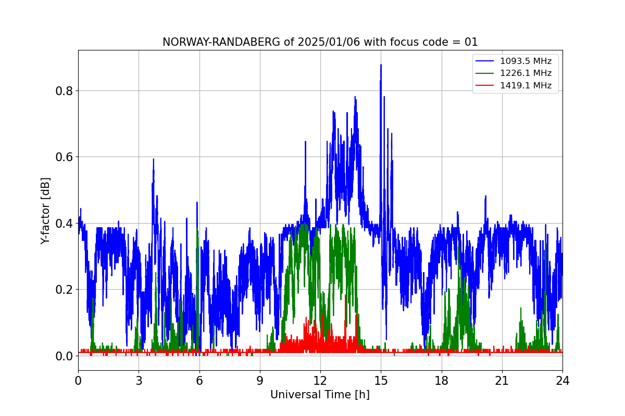625x416 pixels.
Task: Click the y-axis tick label 0.4
Action: pos(64,224)
